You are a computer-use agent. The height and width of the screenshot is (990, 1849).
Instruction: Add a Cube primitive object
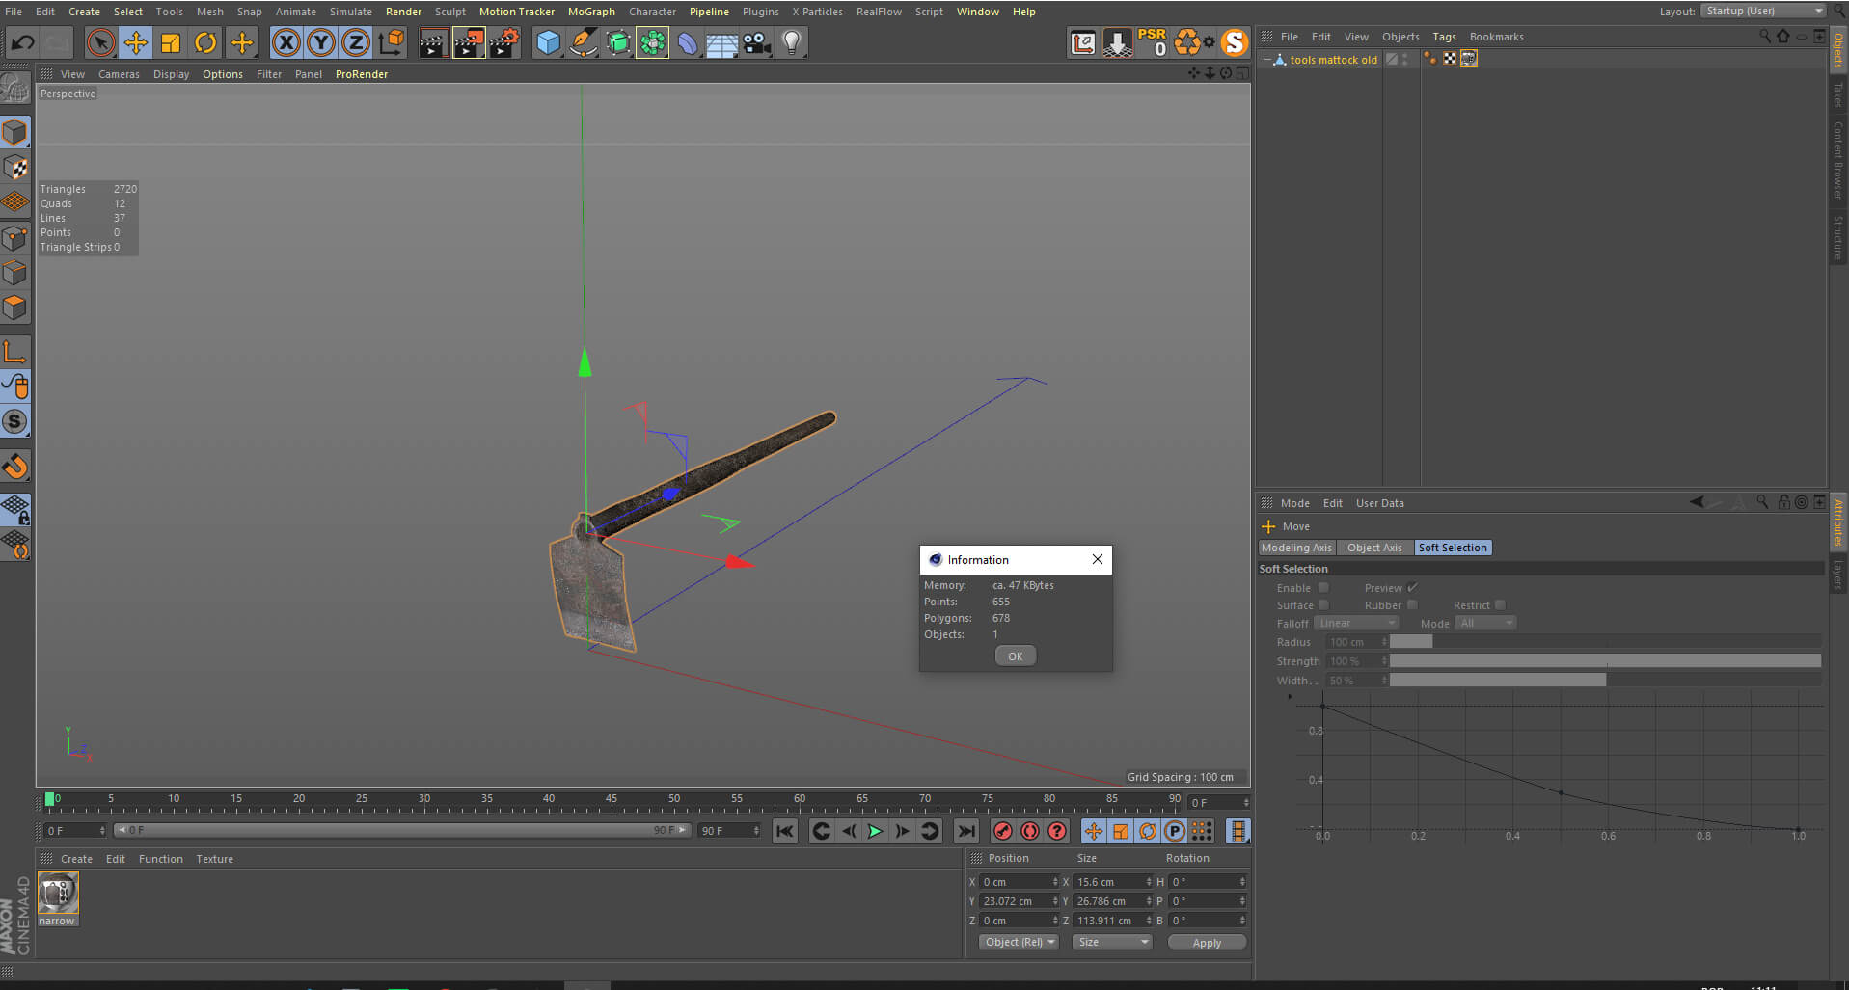[548, 42]
